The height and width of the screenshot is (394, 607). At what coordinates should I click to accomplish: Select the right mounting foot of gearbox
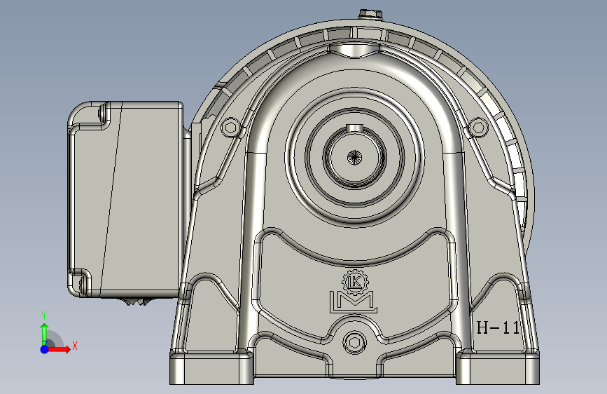498,367
